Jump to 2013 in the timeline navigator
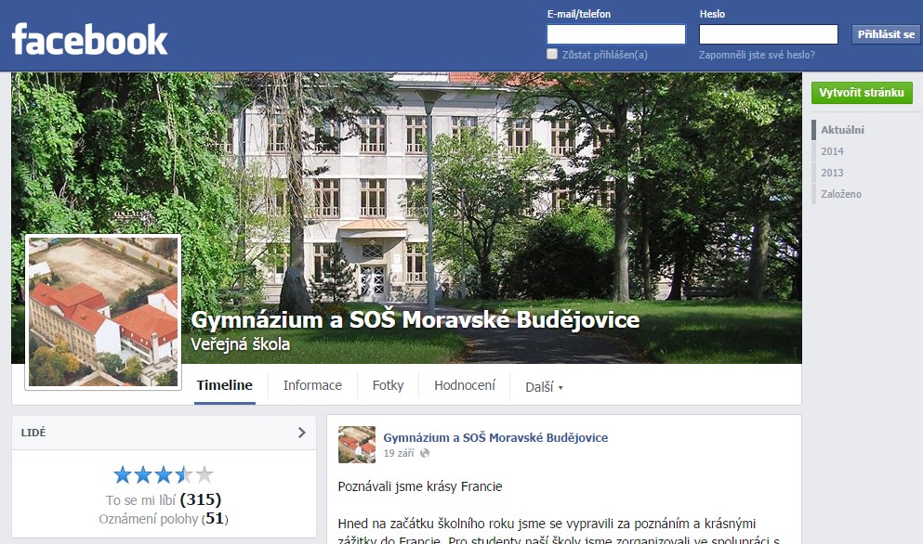Image resolution: width=923 pixels, height=544 pixels. pos(832,173)
